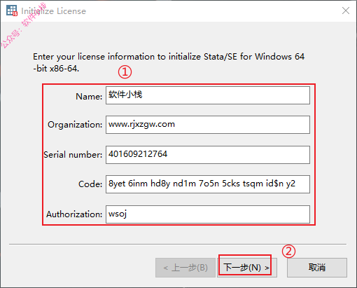Focus the Organization text field
The width and height of the screenshot is (357, 288).
tap(208, 125)
